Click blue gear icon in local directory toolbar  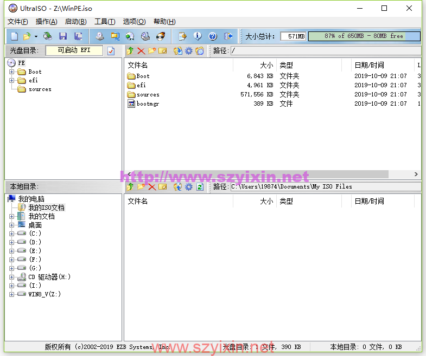188,187
